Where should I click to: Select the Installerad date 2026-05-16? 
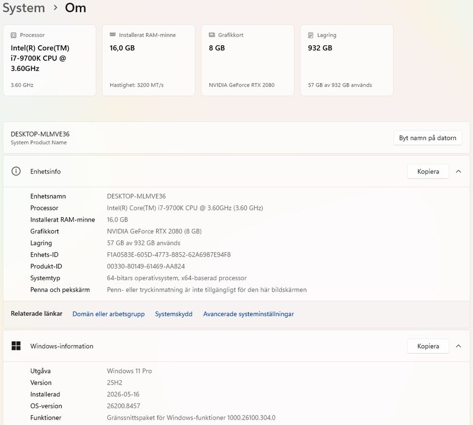[123, 394]
